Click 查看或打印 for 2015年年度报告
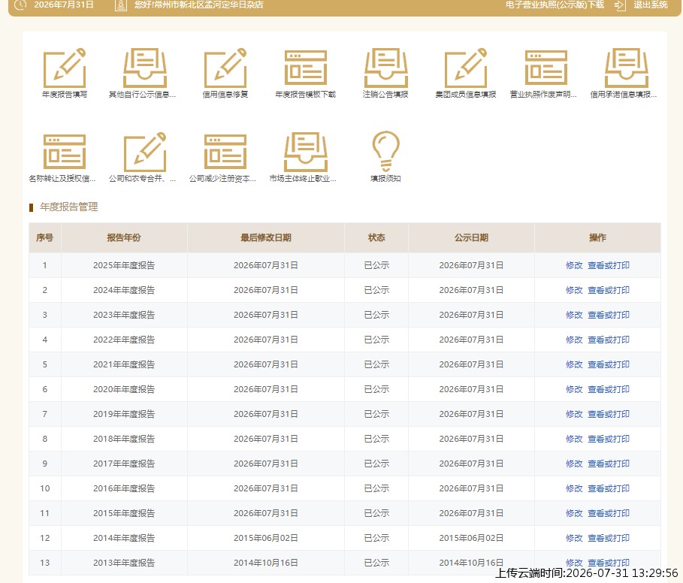This screenshot has height=583, width=683. click(608, 513)
